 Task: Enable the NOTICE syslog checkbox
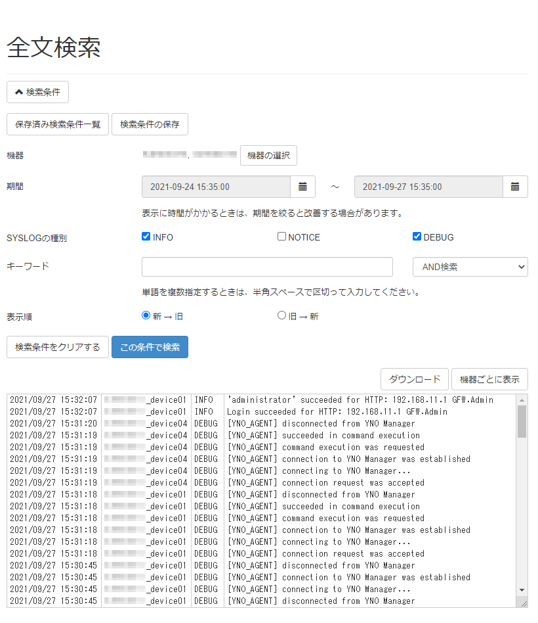[x=281, y=236]
